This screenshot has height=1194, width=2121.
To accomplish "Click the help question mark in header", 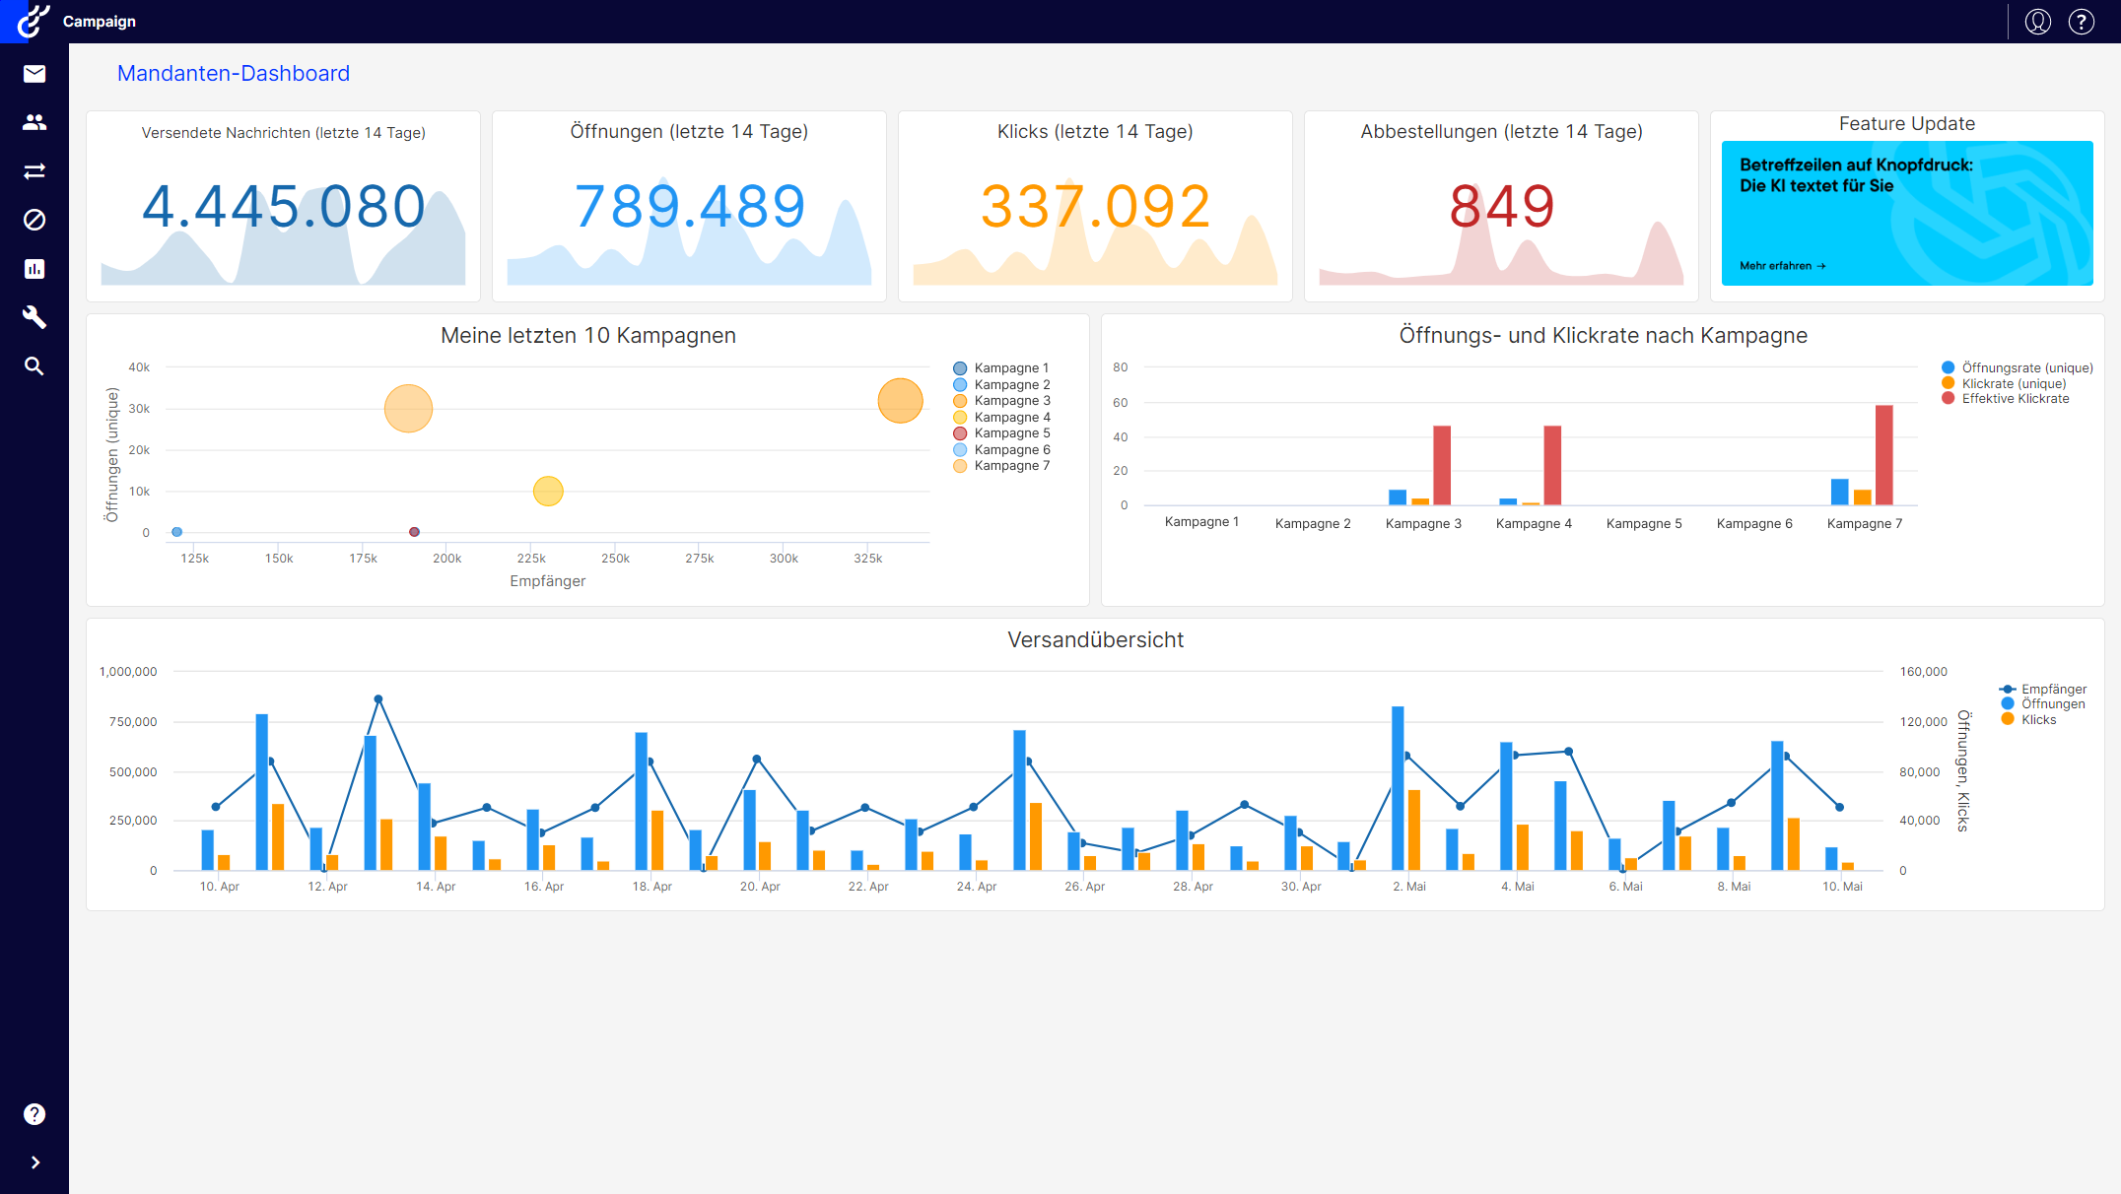I will [x=2081, y=22].
